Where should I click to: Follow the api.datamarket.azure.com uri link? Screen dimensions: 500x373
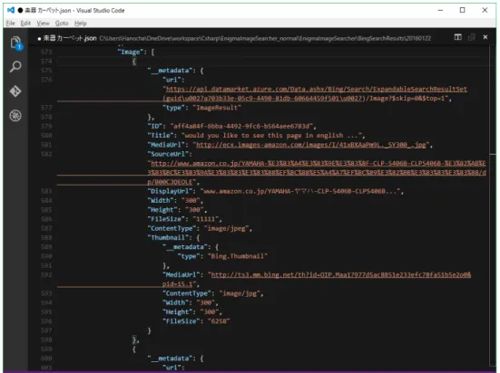[x=317, y=89]
